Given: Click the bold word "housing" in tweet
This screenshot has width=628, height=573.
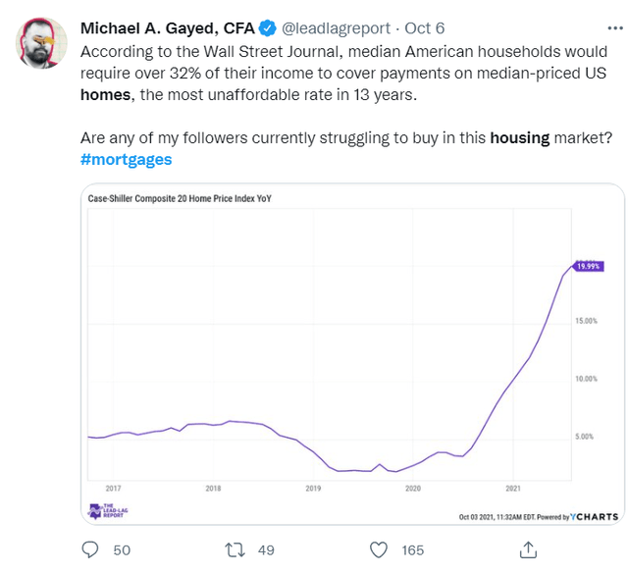Looking at the screenshot, I should pos(519,137).
